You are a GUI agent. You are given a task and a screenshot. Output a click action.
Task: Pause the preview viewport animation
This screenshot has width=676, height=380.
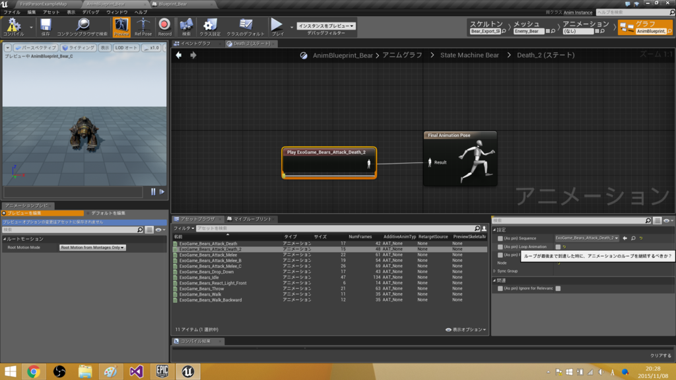tap(153, 192)
